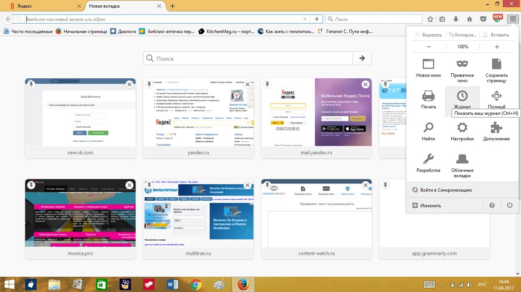This screenshot has width=521, height=292.
Task: Remove the mail.yandex.ru tile
Action: pyautogui.click(x=366, y=84)
